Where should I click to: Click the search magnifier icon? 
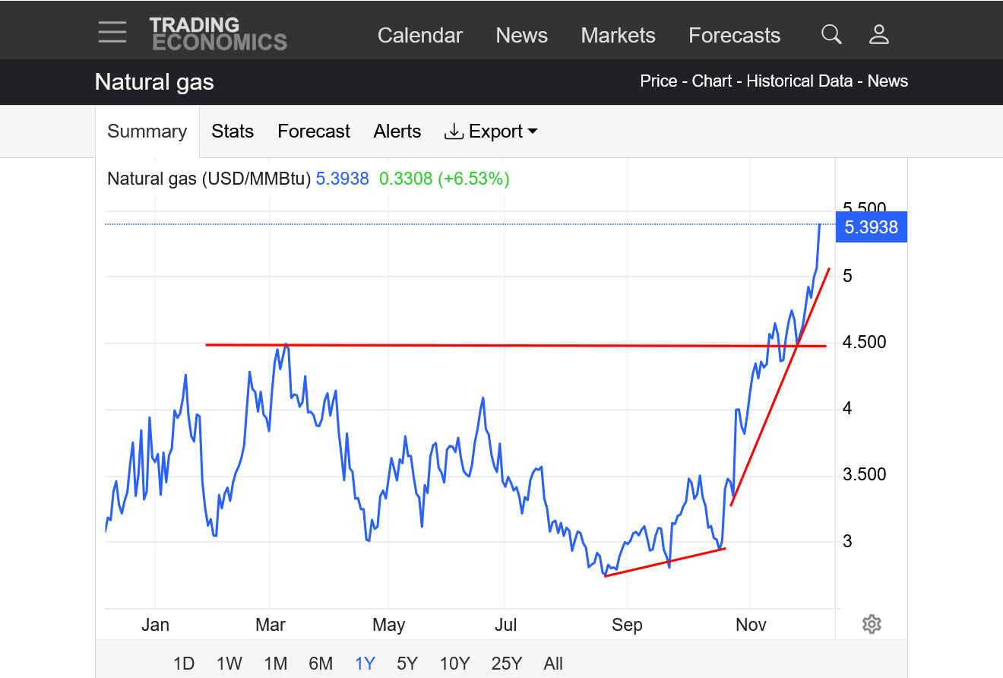[x=831, y=34]
